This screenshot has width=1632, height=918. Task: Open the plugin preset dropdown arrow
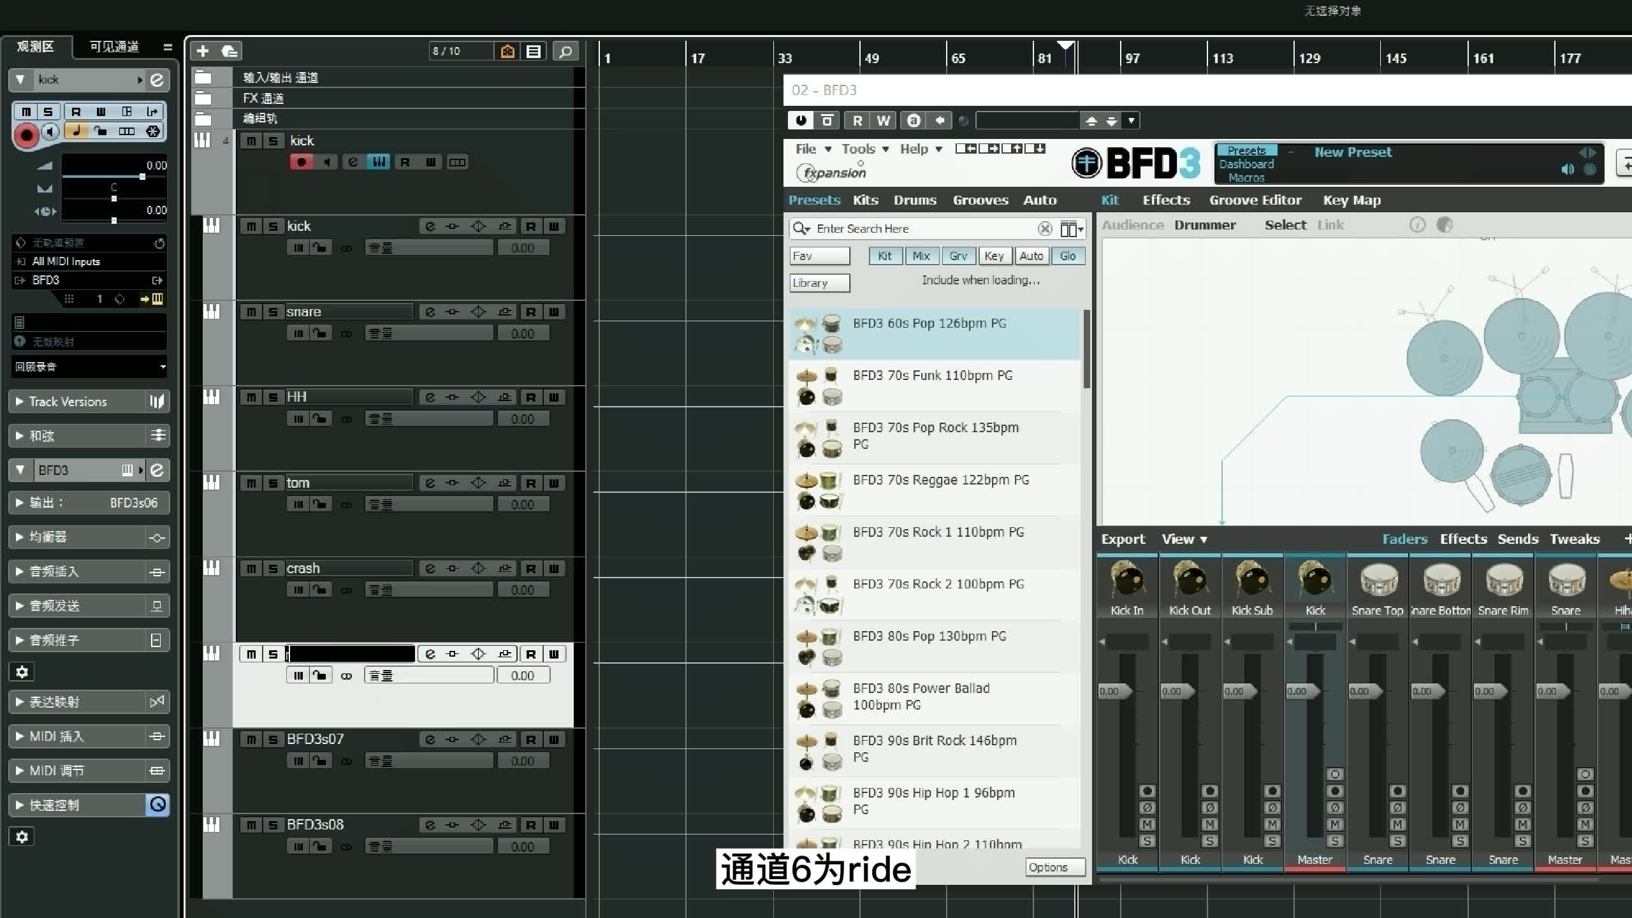pyautogui.click(x=1131, y=120)
